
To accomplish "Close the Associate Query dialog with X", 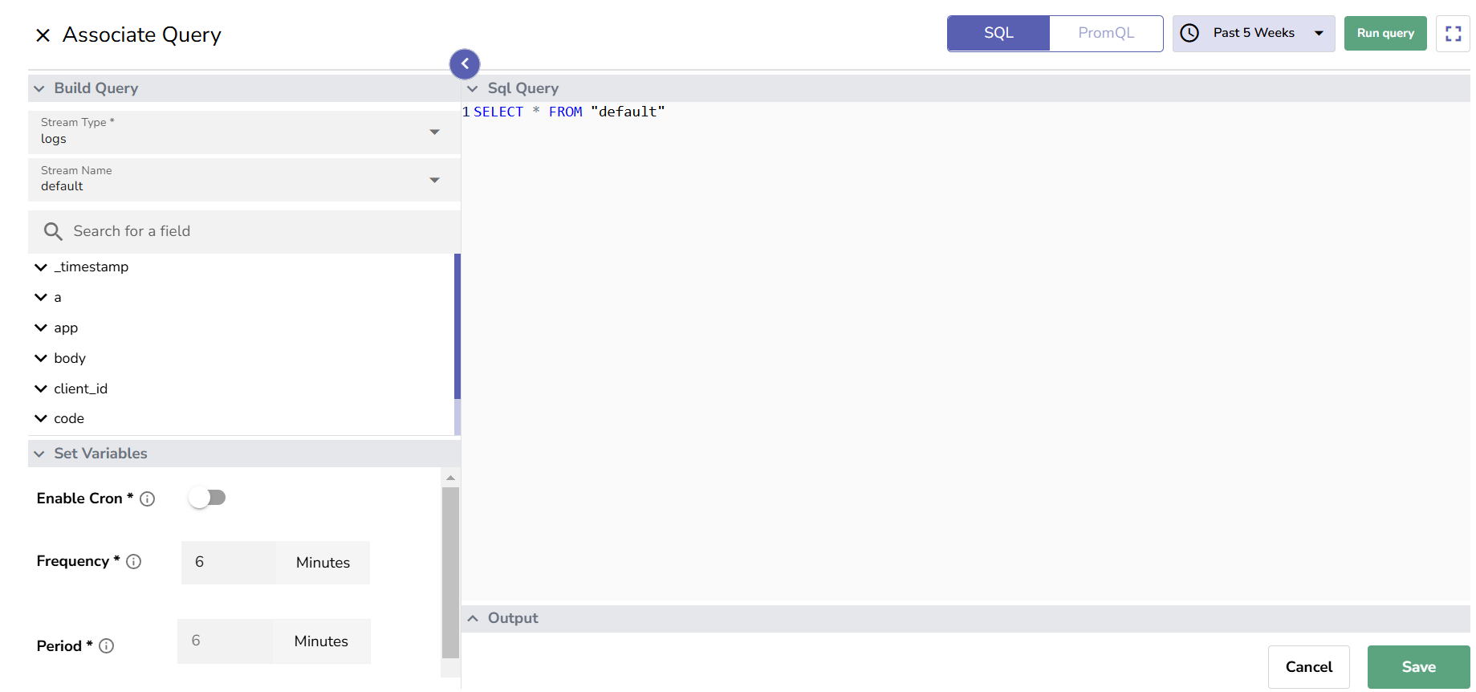I will 43,35.
